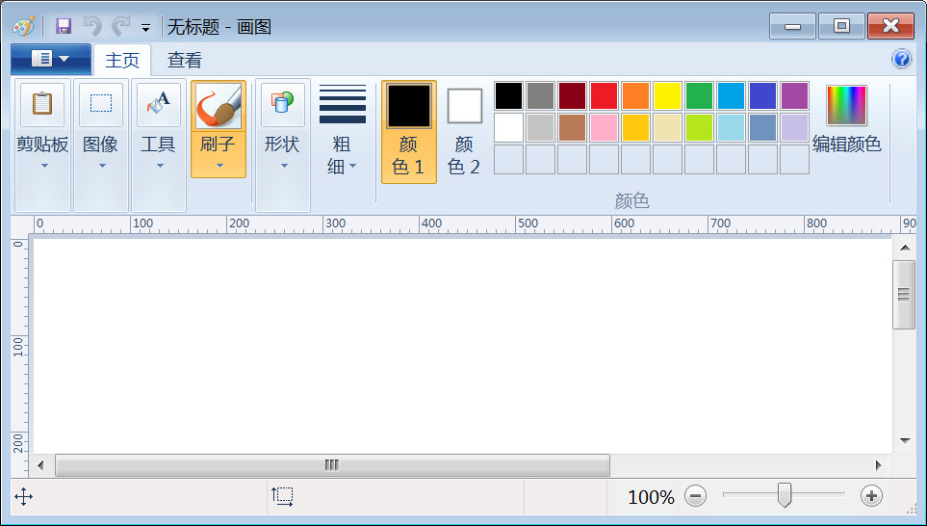Screen dimensions: 927x526
Task: Open Paint help with the question mark icon
Action: [902, 59]
